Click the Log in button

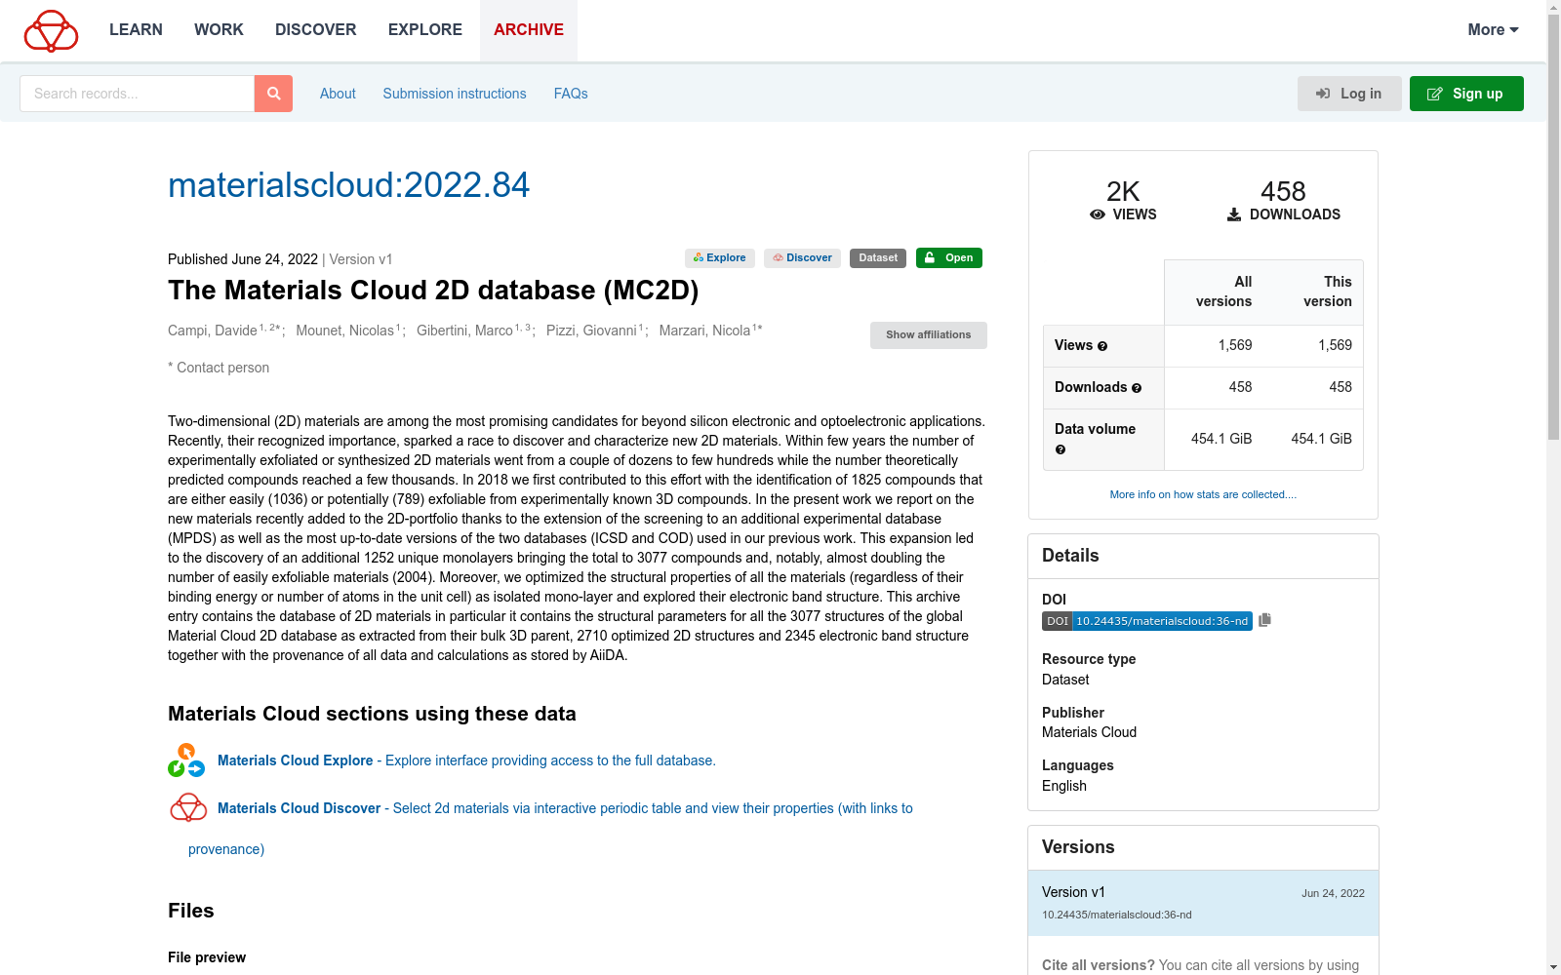[1349, 94]
